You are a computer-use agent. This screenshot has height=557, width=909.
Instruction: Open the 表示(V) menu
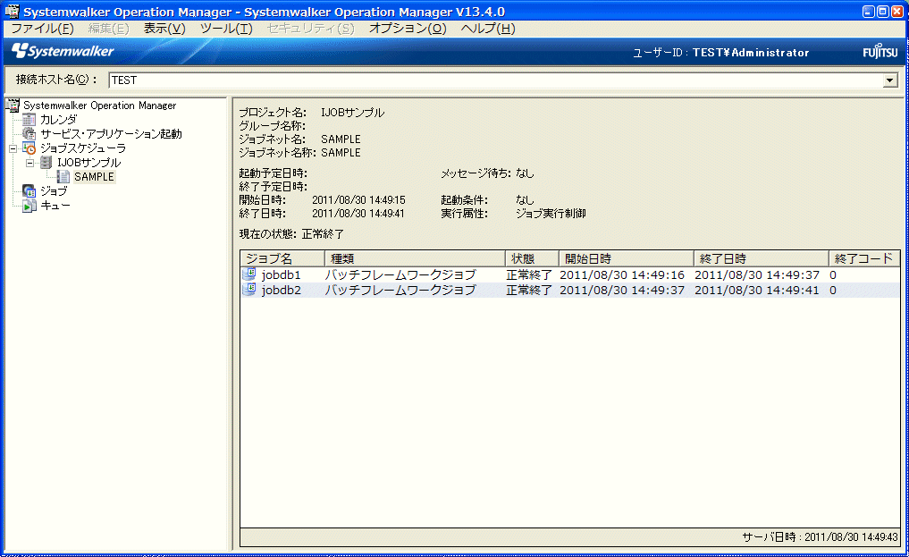click(x=164, y=29)
